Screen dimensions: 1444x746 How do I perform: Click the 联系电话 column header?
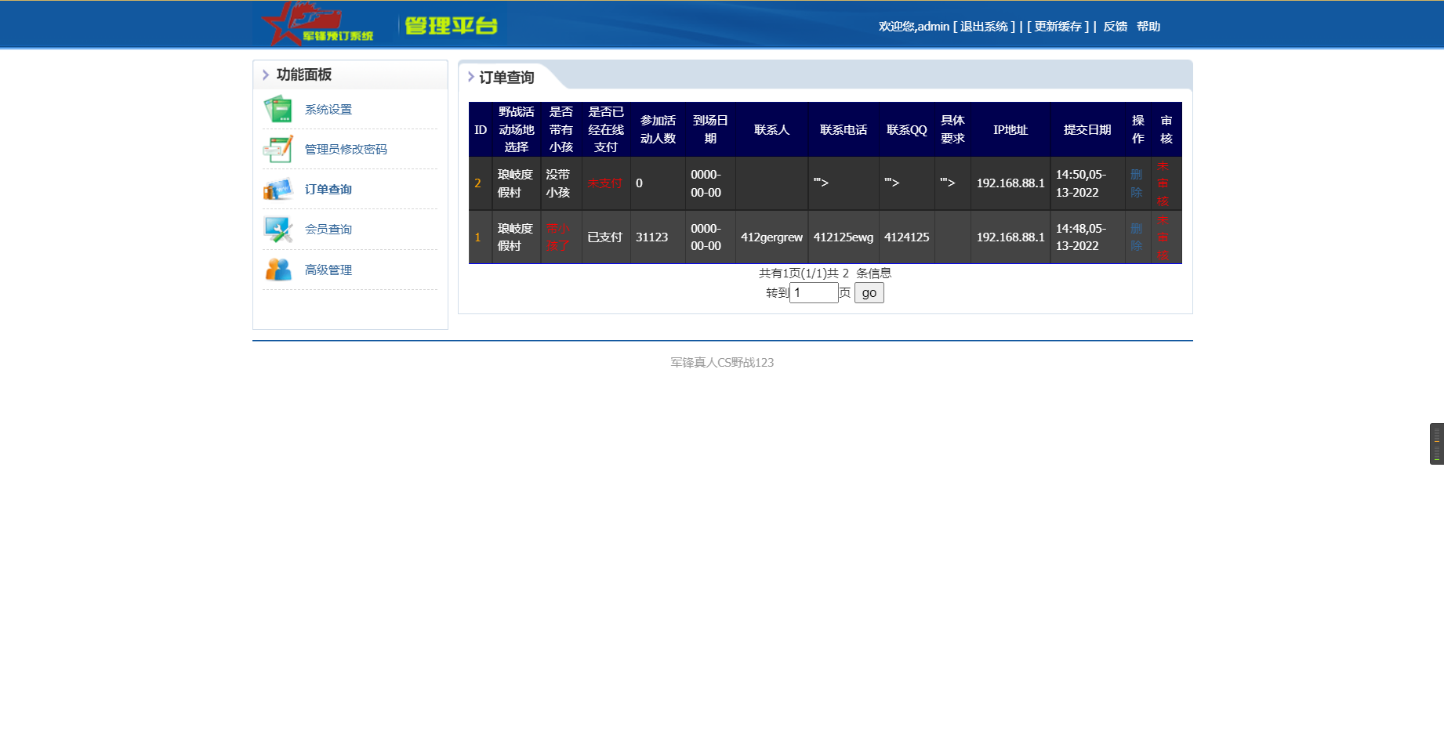coord(844,130)
